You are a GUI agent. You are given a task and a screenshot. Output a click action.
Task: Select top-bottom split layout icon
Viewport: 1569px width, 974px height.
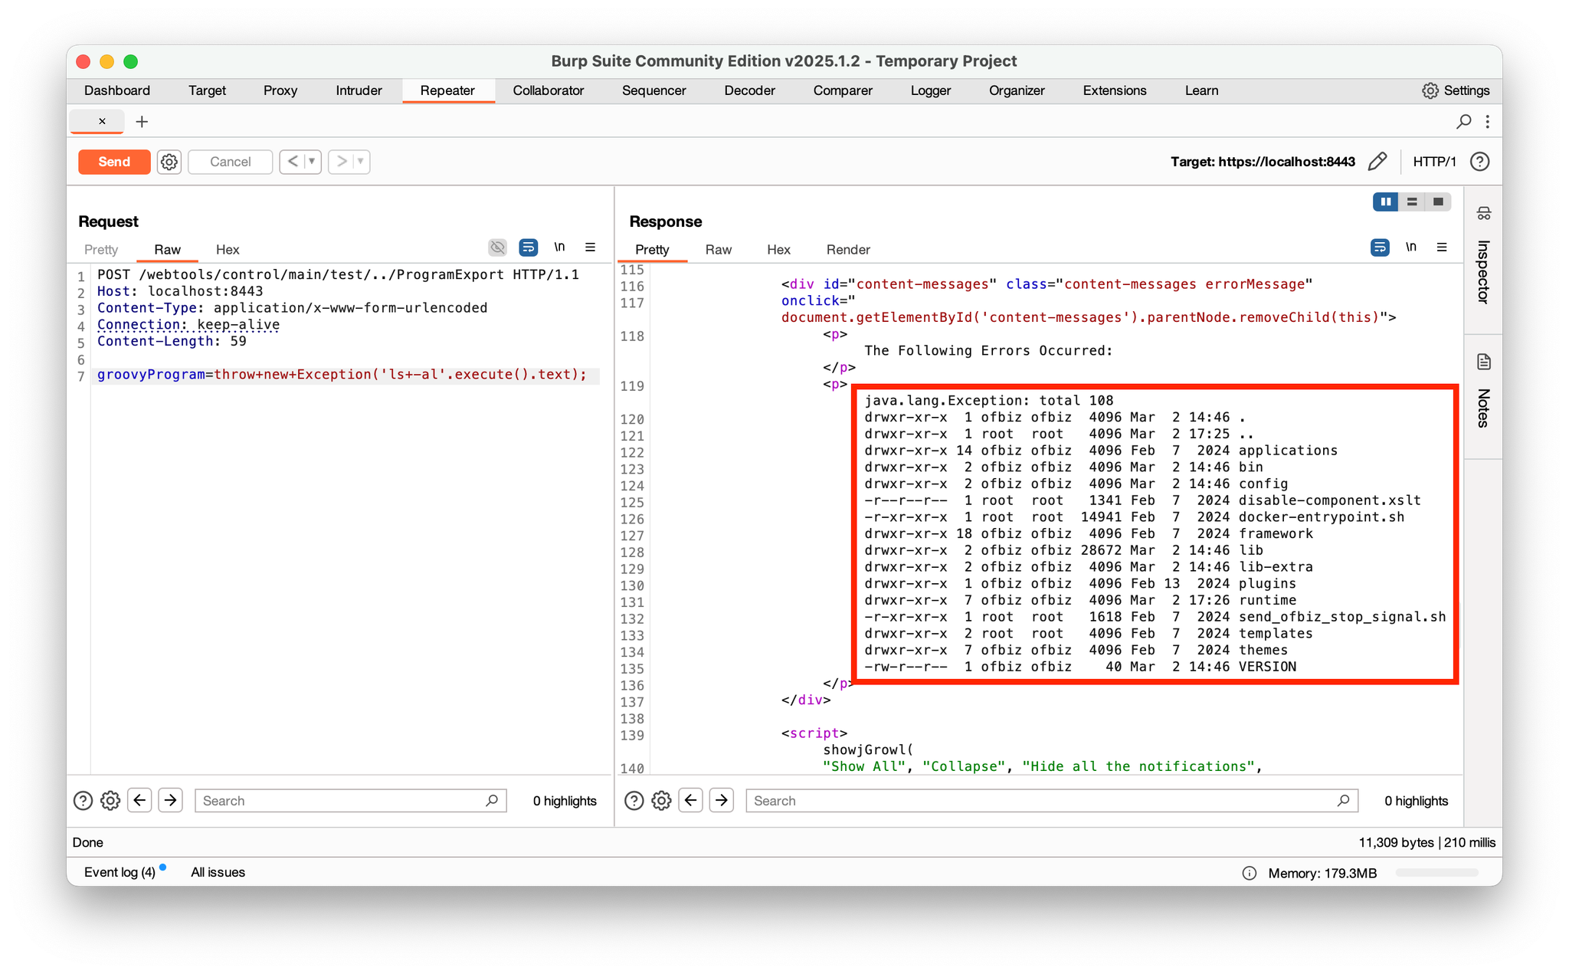click(1412, 202)
